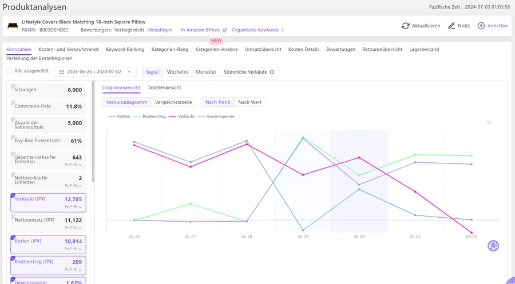515x284 pixels.
Task: Click the Aktualisieren refresh icon
Action: point(405,26)
